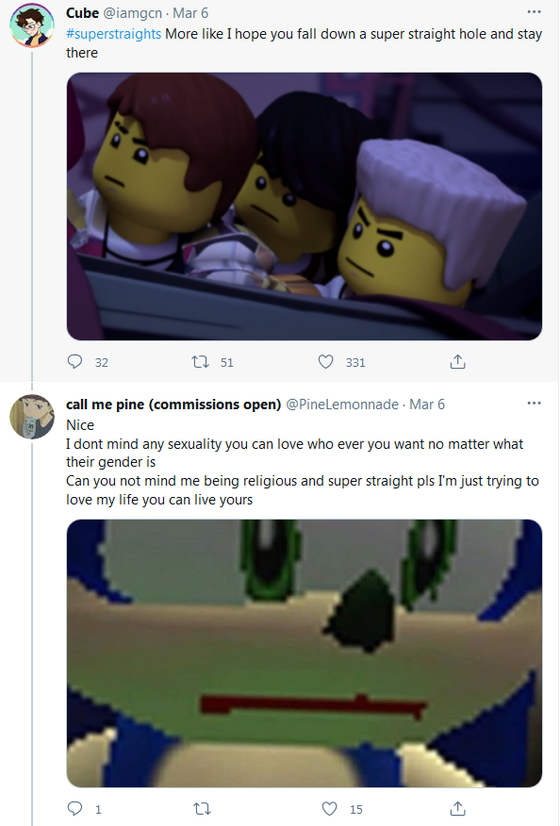Image resolution: width=560 pixels, height=826 pixels.
Task: Open call me pine's profile avatar
Action: coord(32,417)
